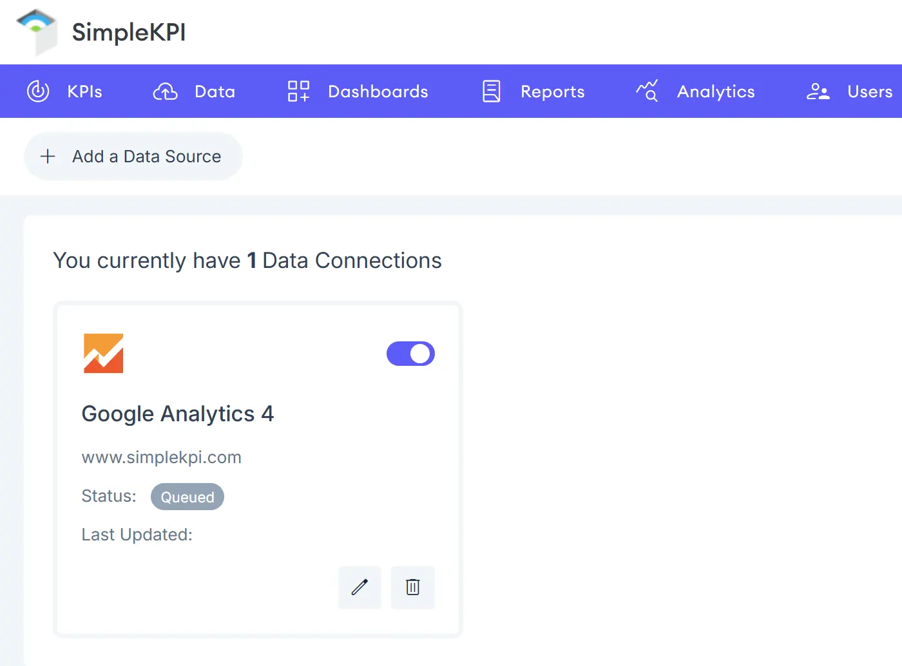Screen dimensions: 902x666
Task: Click the SimpleKPI logo icon
Action: 37,32
